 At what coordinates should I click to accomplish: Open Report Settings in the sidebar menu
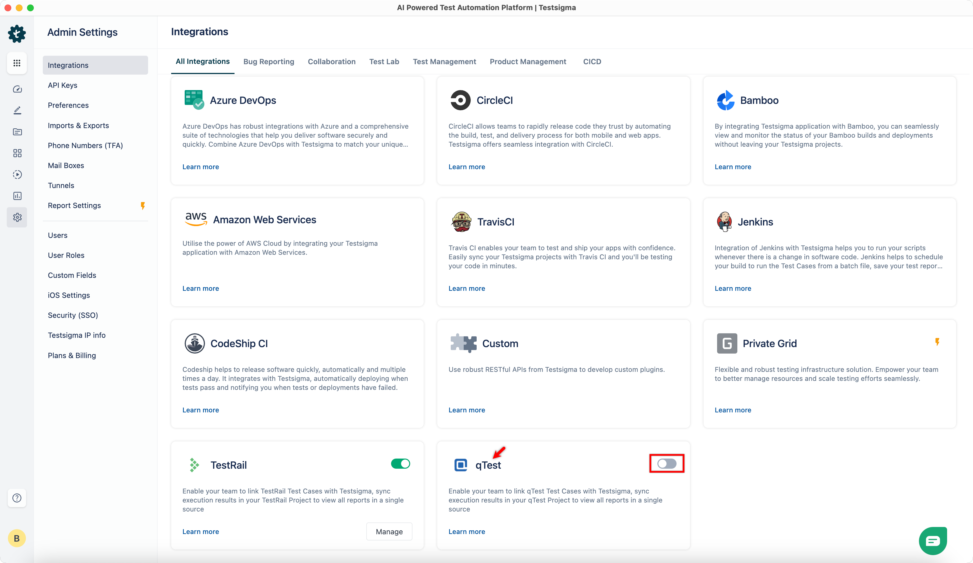point(74,205)
